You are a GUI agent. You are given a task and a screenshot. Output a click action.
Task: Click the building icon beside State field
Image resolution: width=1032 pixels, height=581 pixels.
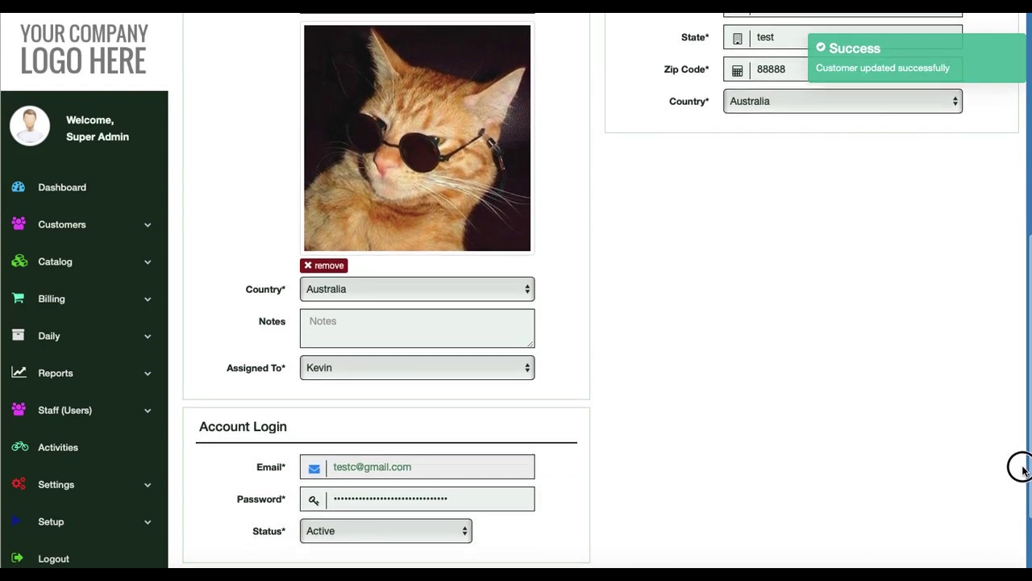[737, 38]
